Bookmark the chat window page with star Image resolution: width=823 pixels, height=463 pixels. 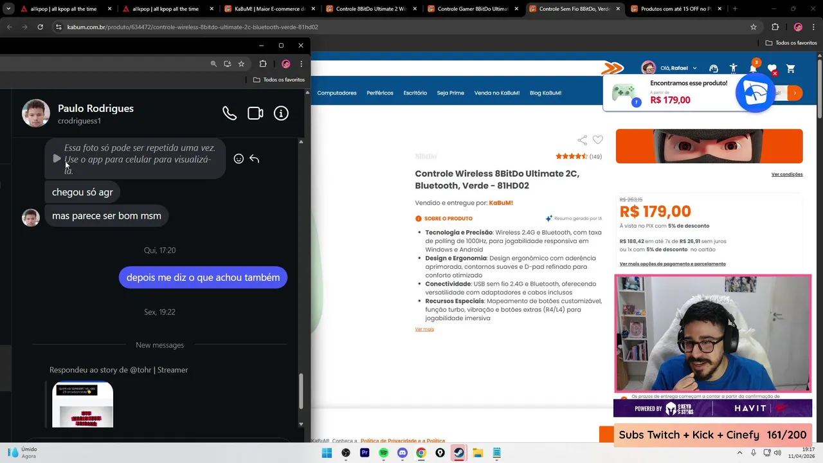[241, 64]
